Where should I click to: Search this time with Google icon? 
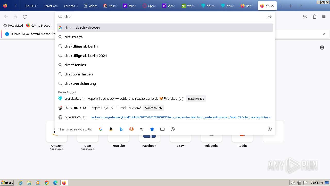[x=101, y=129]
